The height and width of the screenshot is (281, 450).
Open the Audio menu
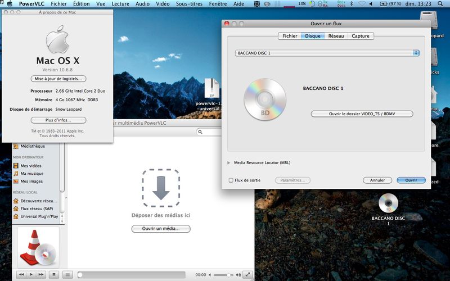(x=142, y=4)
